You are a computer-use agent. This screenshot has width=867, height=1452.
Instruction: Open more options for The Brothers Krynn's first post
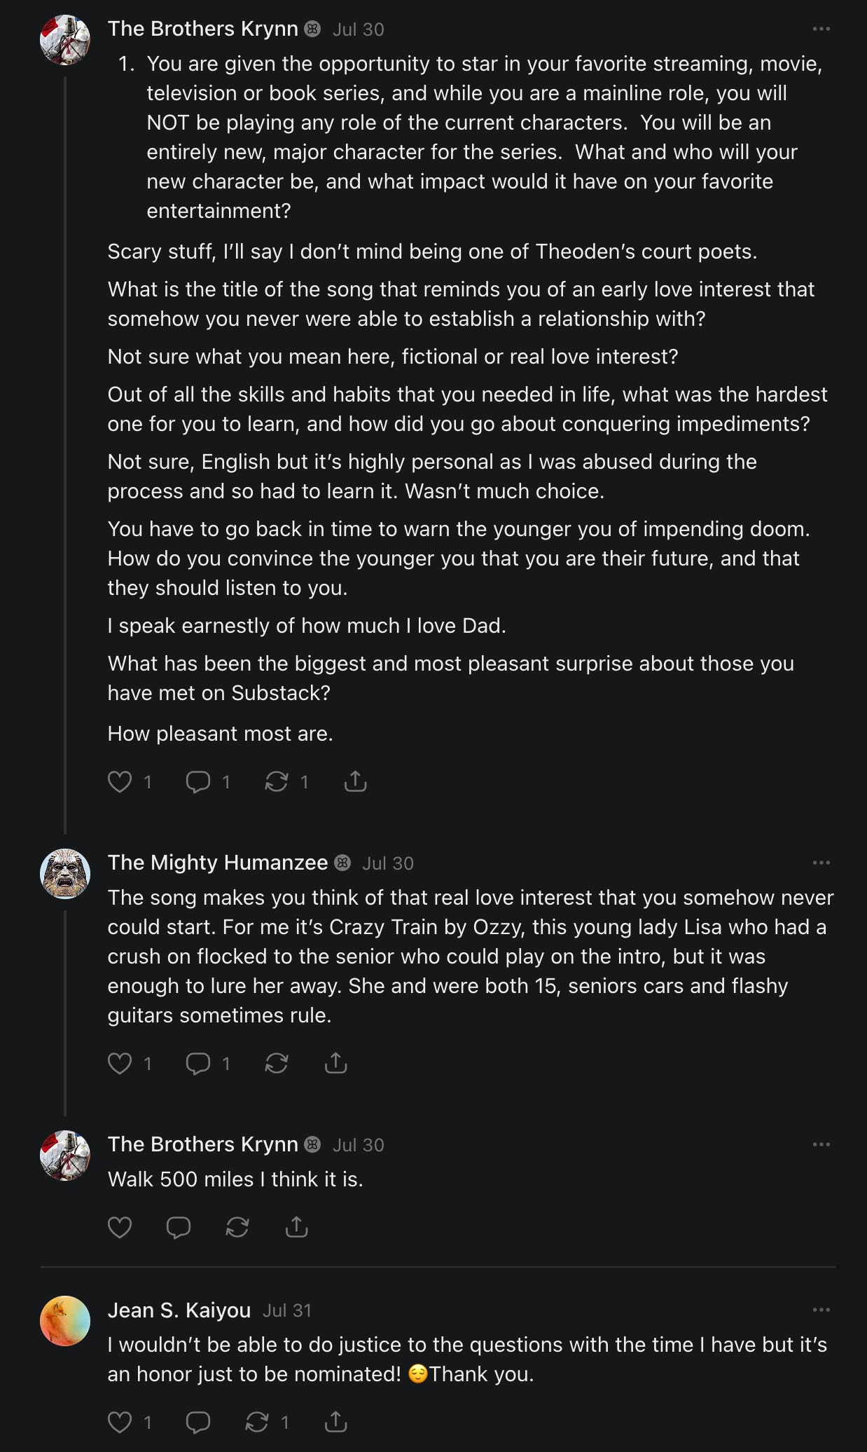pos(821,29)
